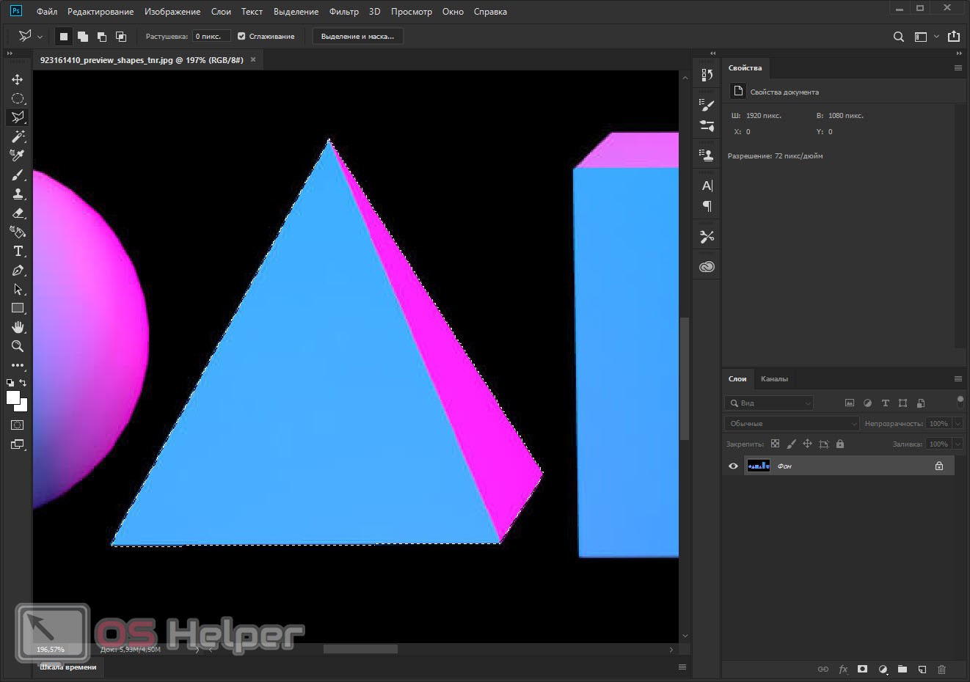Viewport: 970px width, 682px height.
Task: Open the Редактирование menu
Action: pos(101,12)
